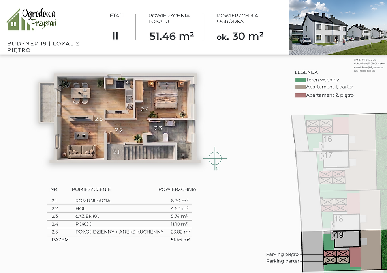387x273 pixels.
Task: Click the north compass symbol
Action: 215,158
